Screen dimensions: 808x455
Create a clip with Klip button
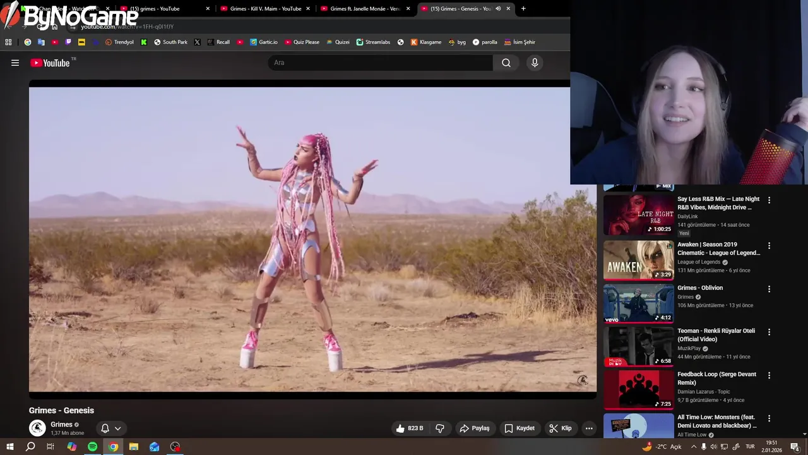point(561,428)
